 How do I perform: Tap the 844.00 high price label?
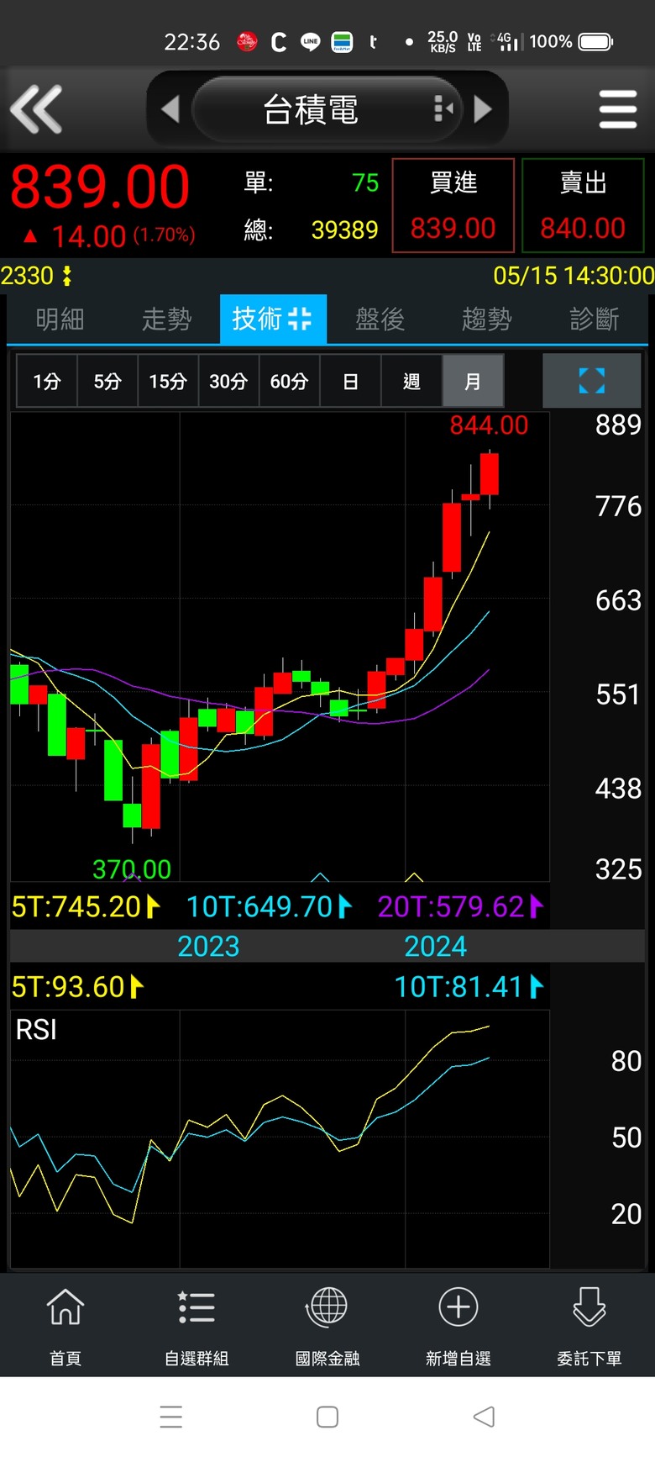click(489, 425)
